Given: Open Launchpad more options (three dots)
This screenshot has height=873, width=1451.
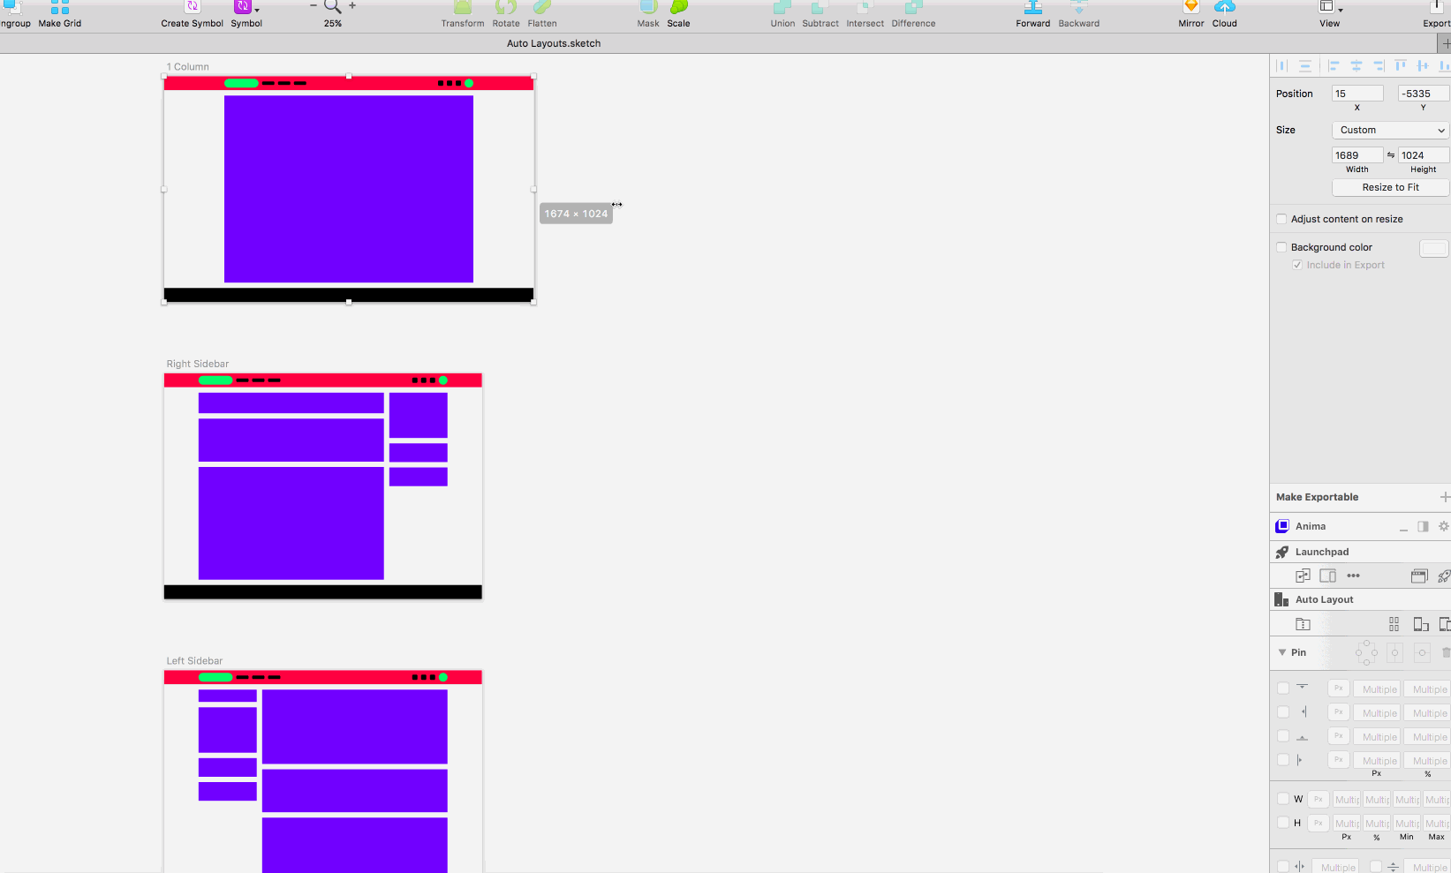Looking at the screenshot, I should [x=1353, y=576].
